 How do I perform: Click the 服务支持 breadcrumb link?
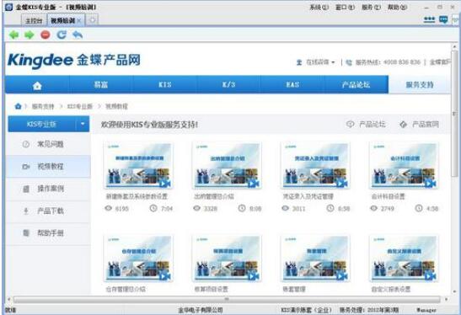43,106
